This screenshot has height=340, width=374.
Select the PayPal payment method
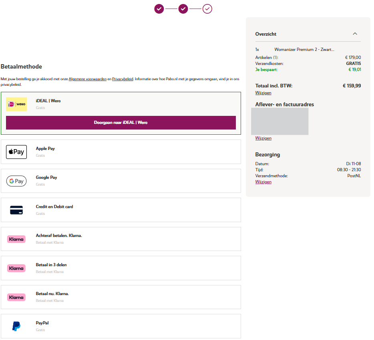[121, 326]
